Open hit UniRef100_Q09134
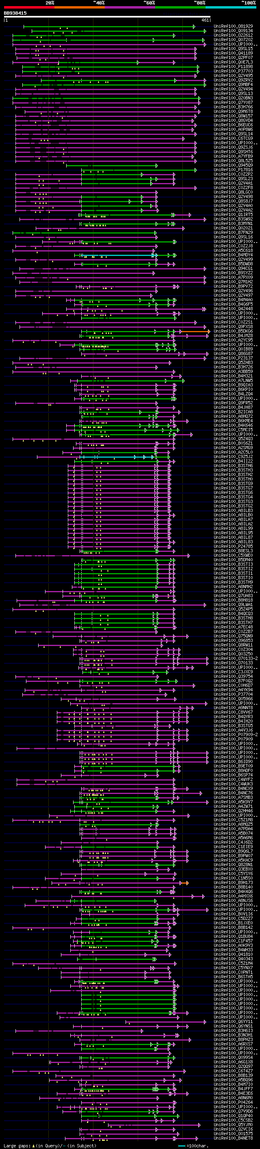 pyautogui.click(x=233, y=31)
